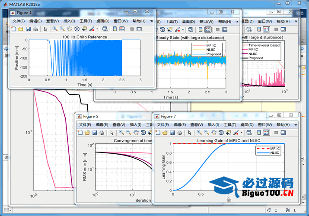Select Rotate 3D tool in Figure 7
Viewport: 309px width, 216px height.
[x=221, y=133]
